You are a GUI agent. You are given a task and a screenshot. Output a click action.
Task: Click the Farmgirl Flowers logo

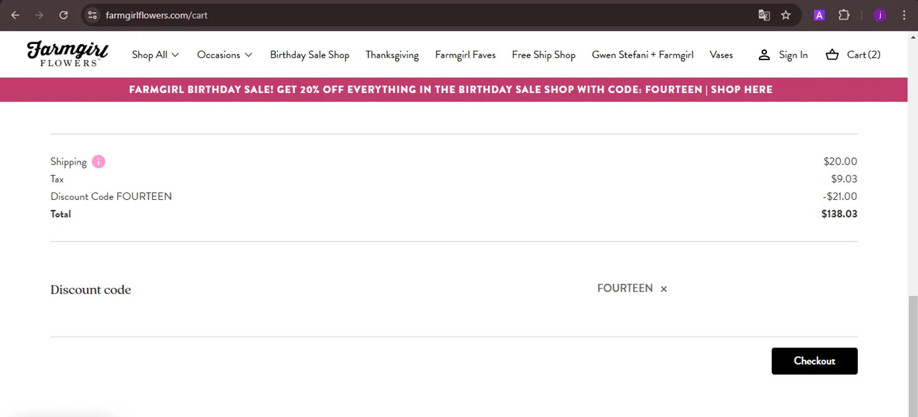point(67,54)
